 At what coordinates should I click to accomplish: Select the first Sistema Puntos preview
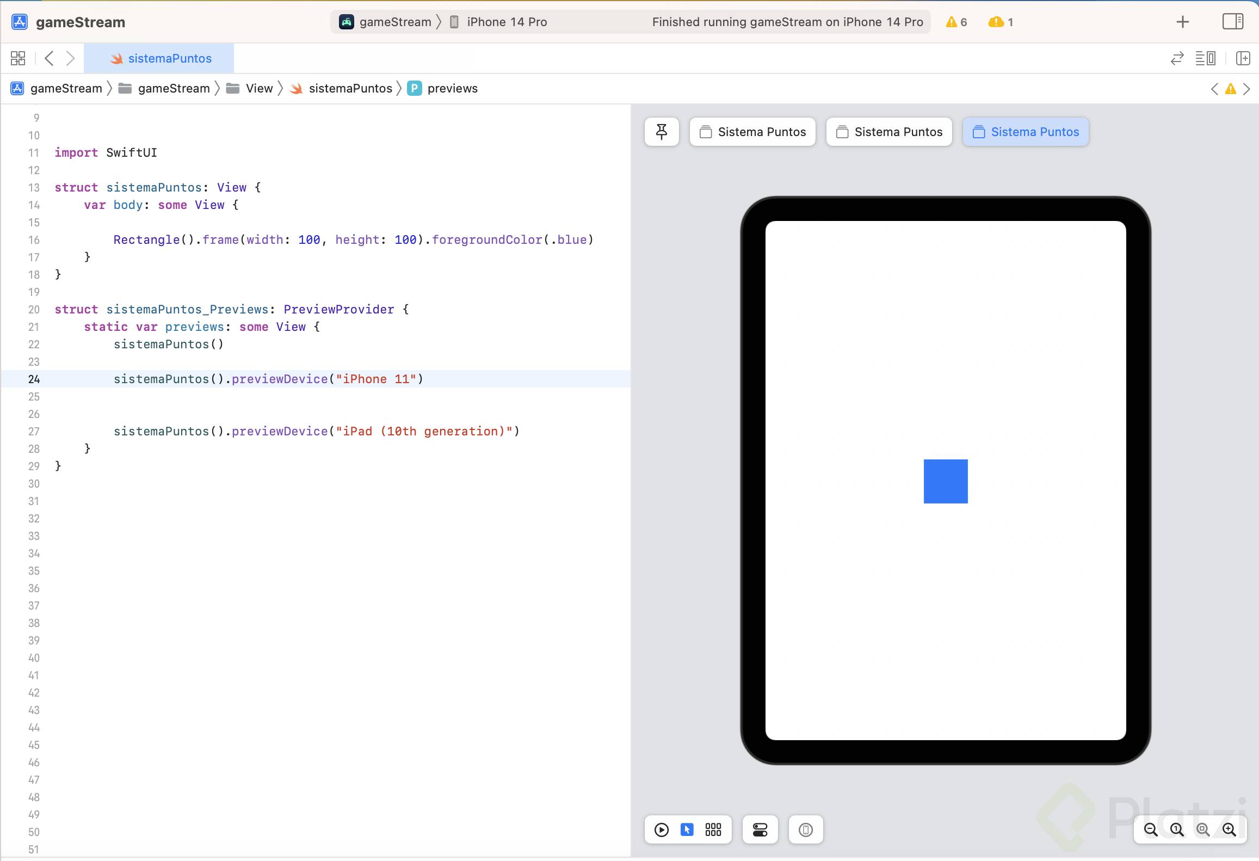point(752,132)
